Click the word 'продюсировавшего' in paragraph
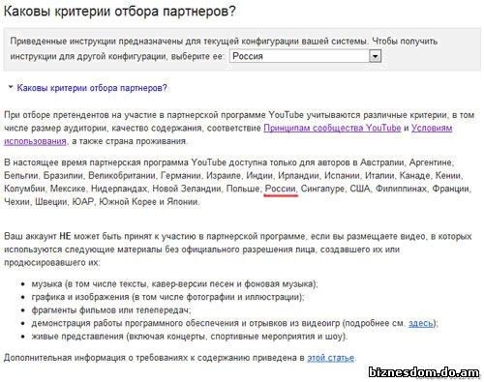This screenshot has width=484, height=382. click(x=45, y=262)
